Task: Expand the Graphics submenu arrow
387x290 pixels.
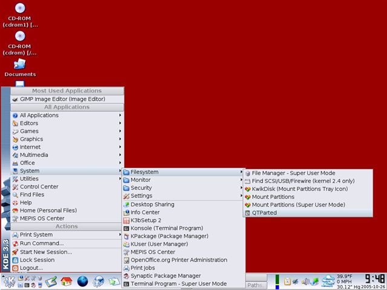Action: coord(120,139)
